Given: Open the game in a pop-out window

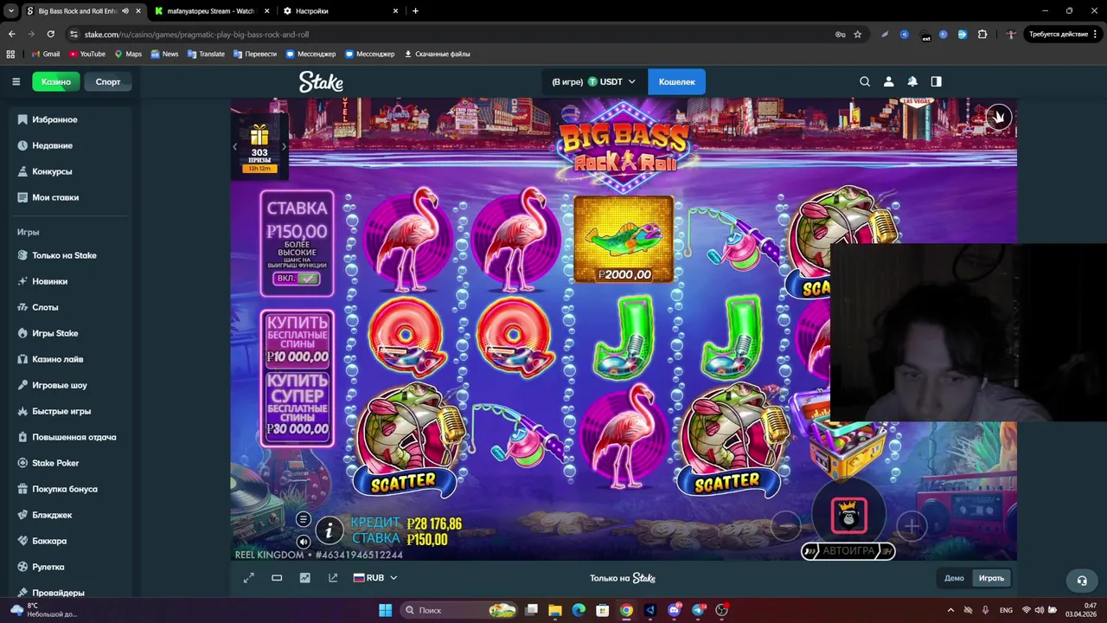Looking at the screenshot, I should pyautogui.click(x=333, y=578).
